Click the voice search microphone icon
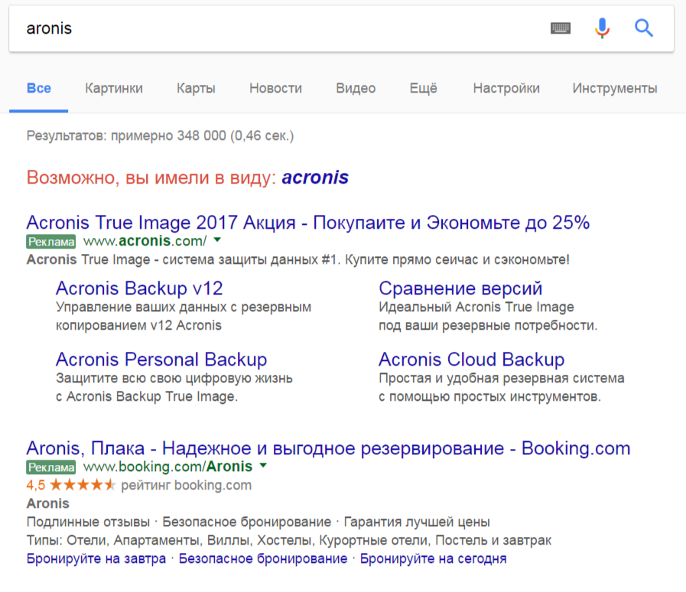This screenshot has height=592, width=686. click(x=602, y=28)
